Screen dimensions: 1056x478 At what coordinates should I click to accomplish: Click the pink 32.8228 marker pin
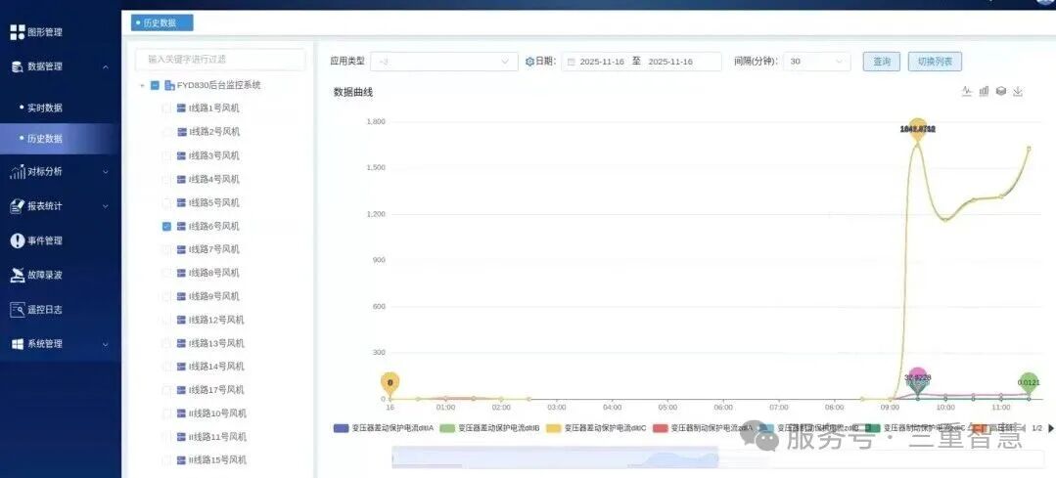tap(918, 379)
